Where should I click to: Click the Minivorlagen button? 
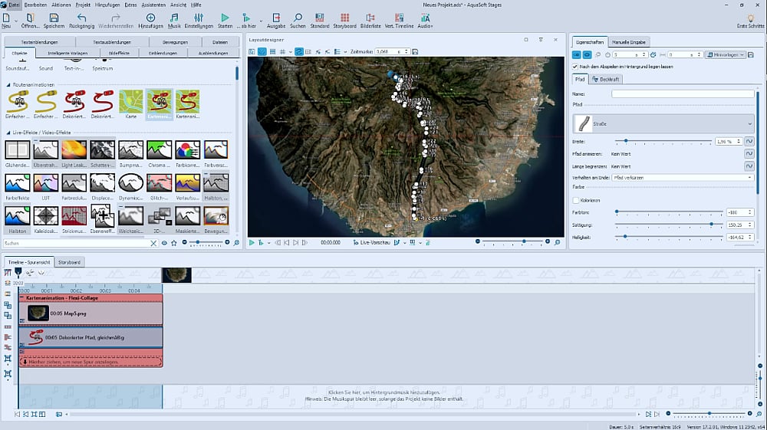pyautogui.click(x=725, y=54)
